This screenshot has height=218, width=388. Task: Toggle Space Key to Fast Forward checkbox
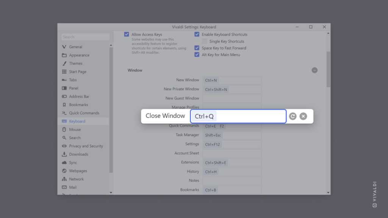(x=197, y=48)
